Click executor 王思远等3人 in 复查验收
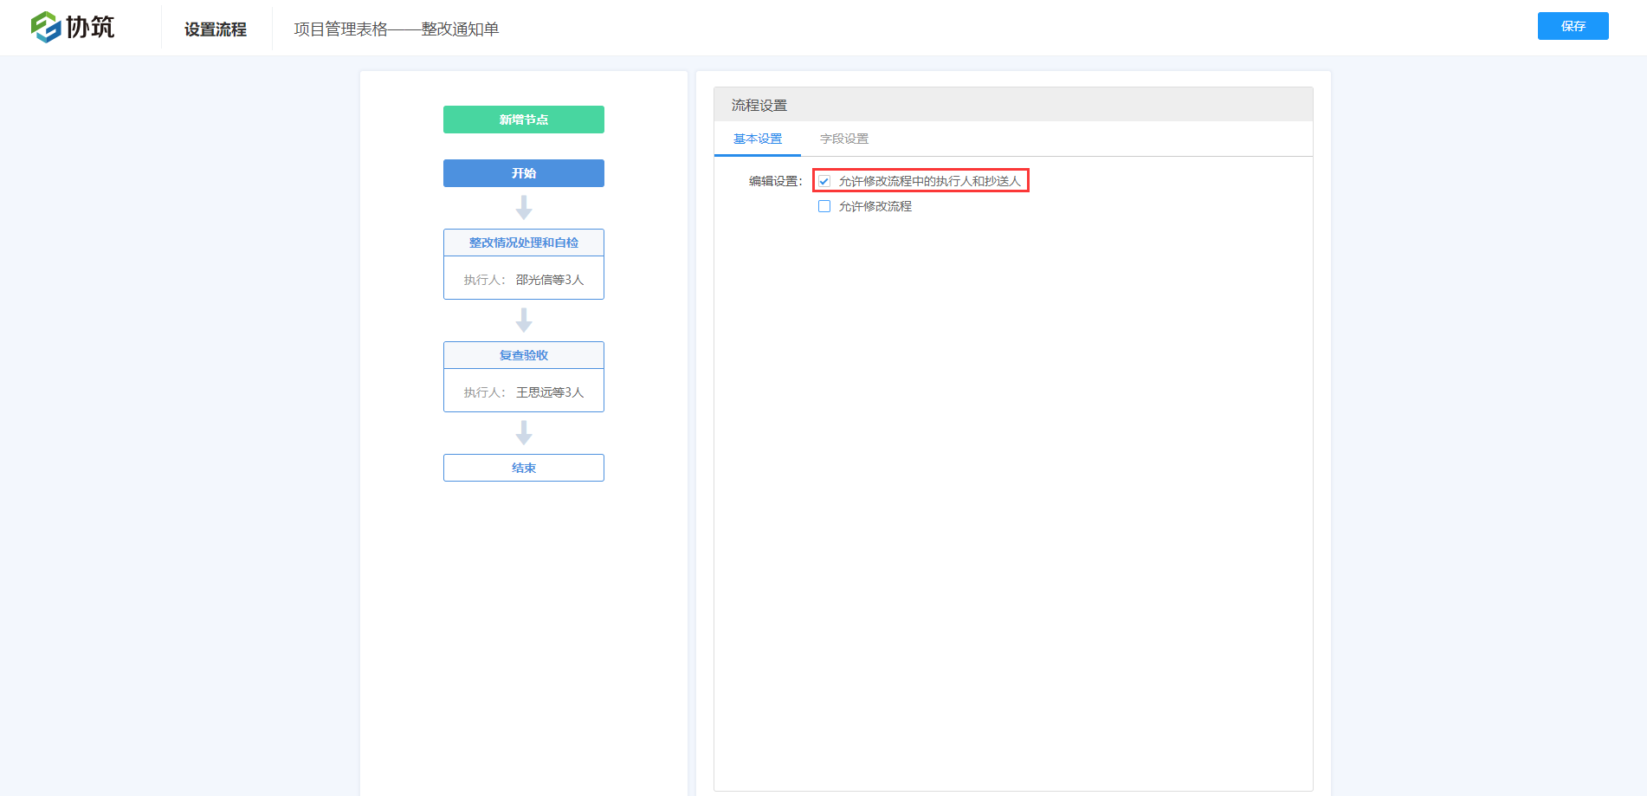This screenshot has width=1647, height=796. click(x=549, y=392)
